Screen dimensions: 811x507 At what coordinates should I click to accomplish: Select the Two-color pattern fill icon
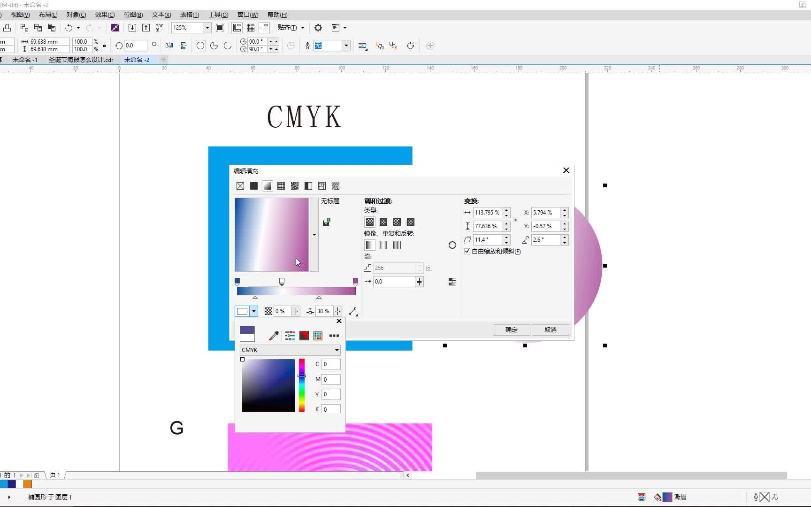click(x=308, y=186)
